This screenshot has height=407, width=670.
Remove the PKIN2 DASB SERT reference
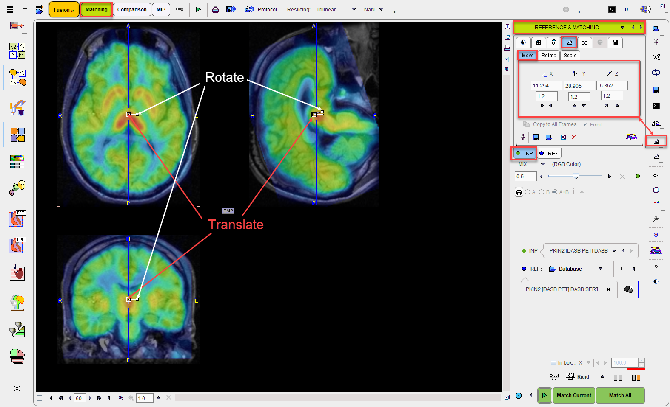coord(608,289)
